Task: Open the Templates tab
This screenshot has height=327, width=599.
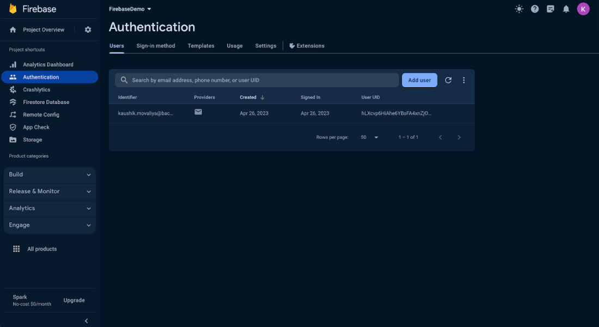Action: click(x=201, y=46)
